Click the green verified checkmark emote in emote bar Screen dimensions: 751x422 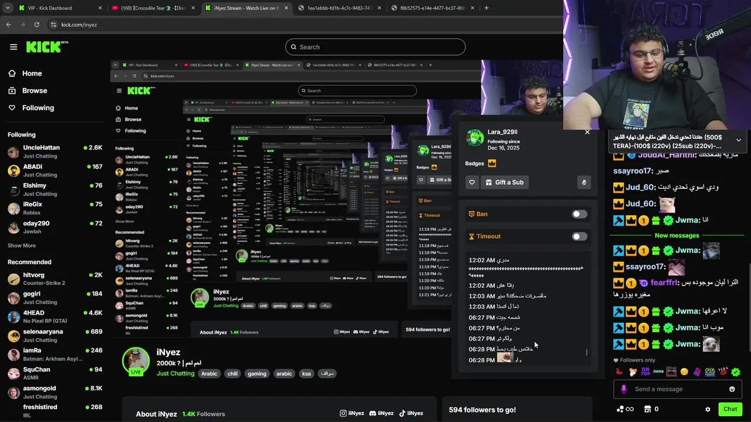(x=736, y=372)
